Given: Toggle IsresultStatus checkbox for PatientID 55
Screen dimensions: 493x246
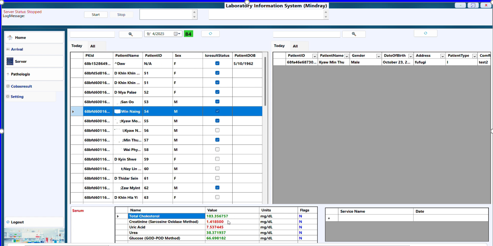Looking at the screenshot, I should (x=217, y=121).
